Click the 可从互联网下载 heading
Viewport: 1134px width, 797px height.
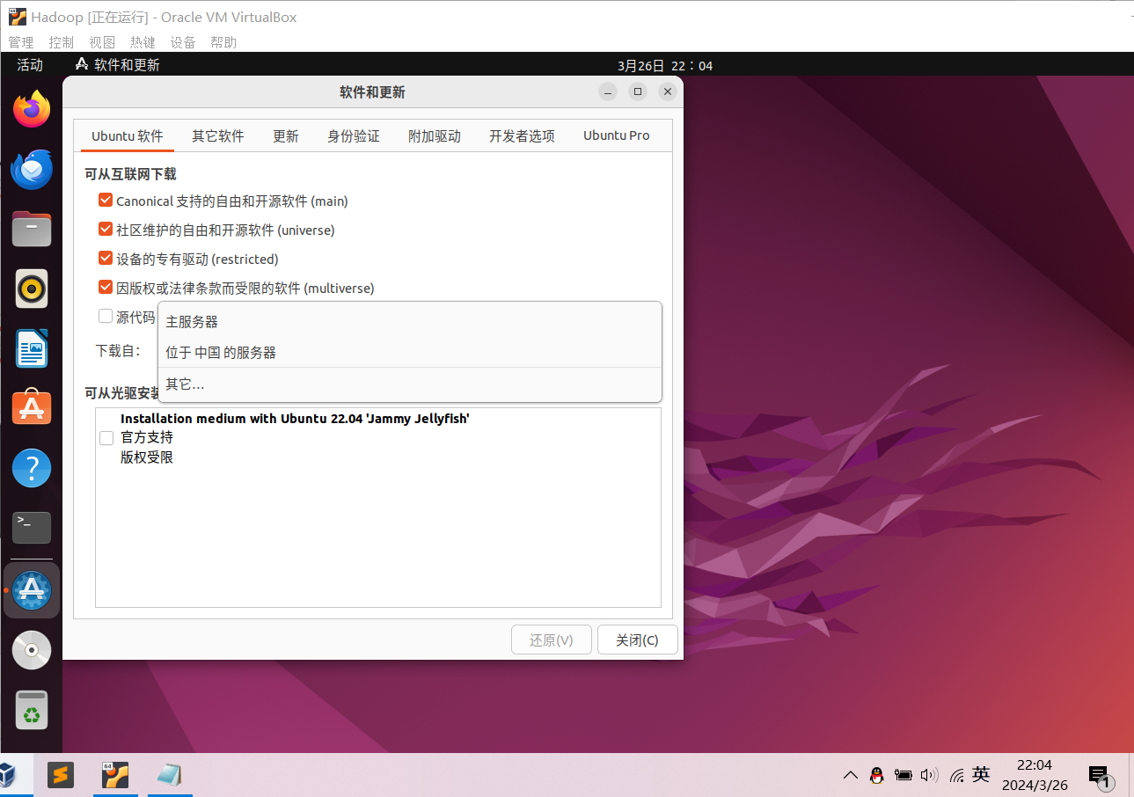130,174
